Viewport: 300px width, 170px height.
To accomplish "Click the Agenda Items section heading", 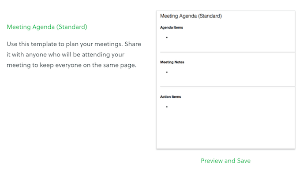I will coord(172,27).
